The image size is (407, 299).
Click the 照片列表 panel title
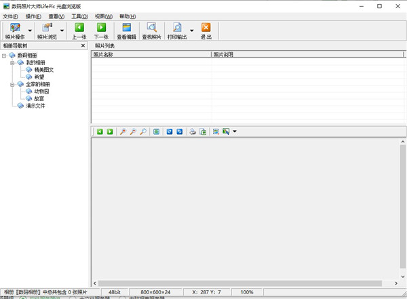click(x=104, y=46)
